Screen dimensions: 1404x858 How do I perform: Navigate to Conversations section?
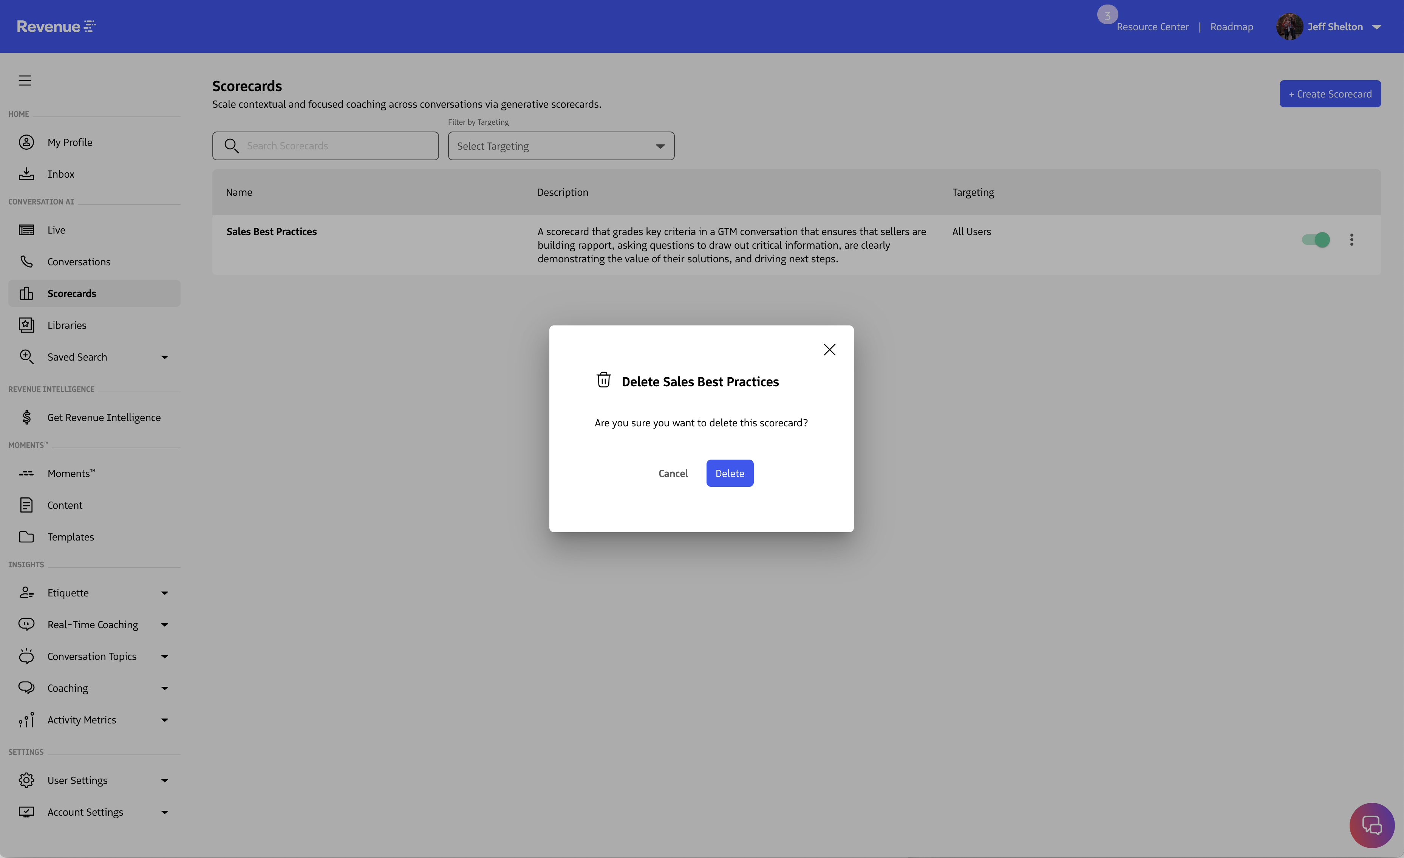79,262
